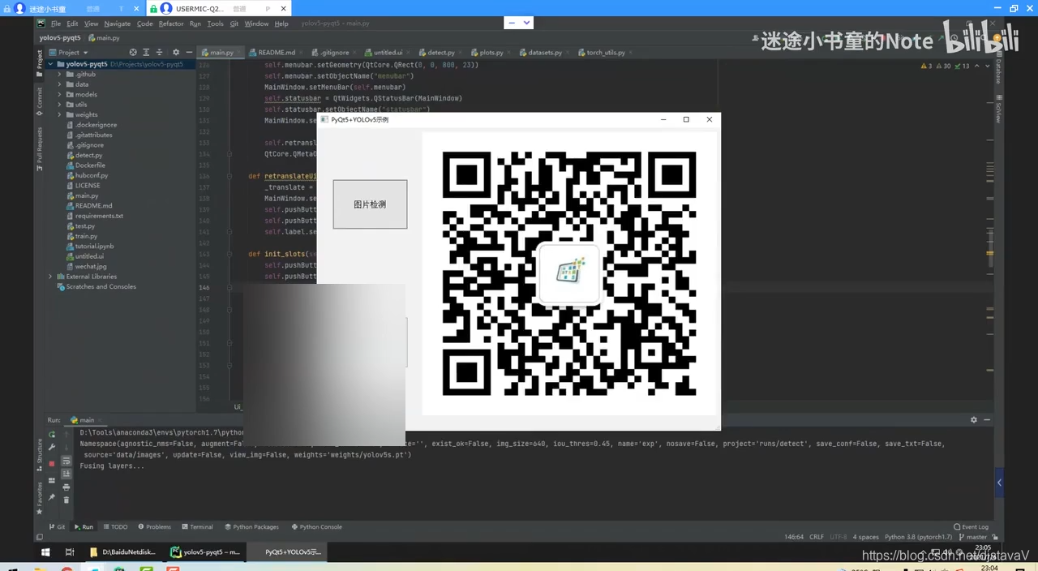
Task: Click the pin tab icon in Run panel
Action: pos(52,496)
